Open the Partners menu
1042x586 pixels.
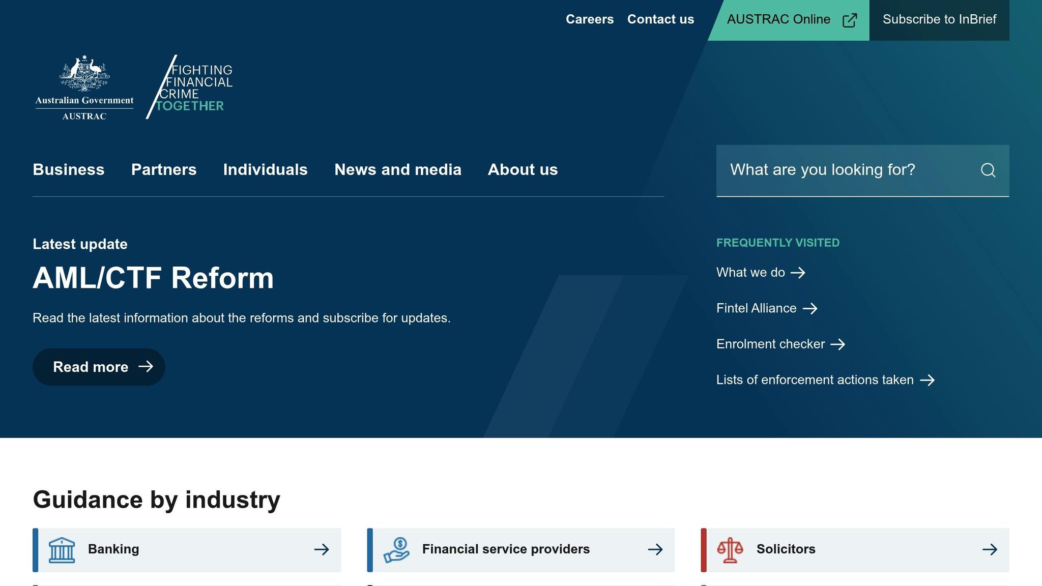click(x=164, y=169)
